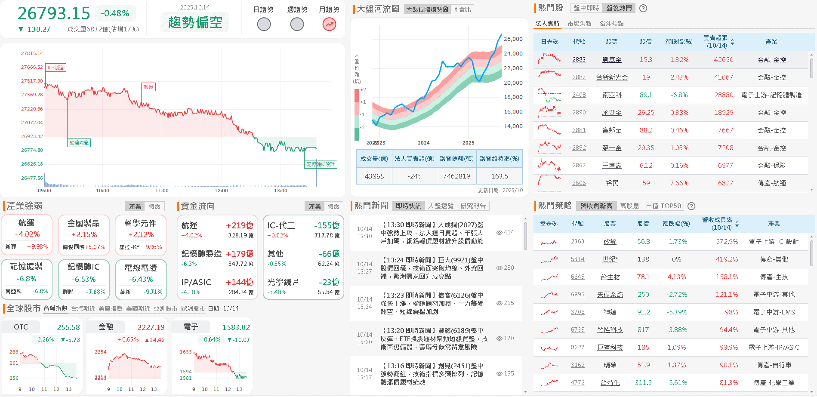Open the 金融 index mini chart
The image size is (817, 397).
(x=127, y=356)
